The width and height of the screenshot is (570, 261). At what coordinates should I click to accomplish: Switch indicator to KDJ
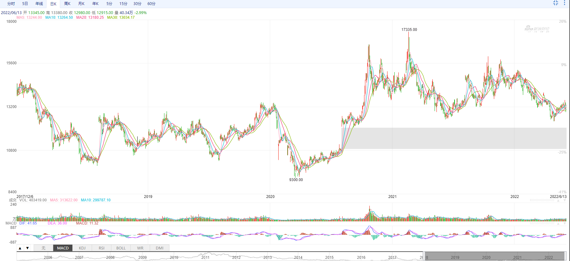(x=82, y=248)
